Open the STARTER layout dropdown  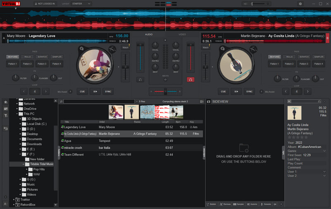coord(81,4)
